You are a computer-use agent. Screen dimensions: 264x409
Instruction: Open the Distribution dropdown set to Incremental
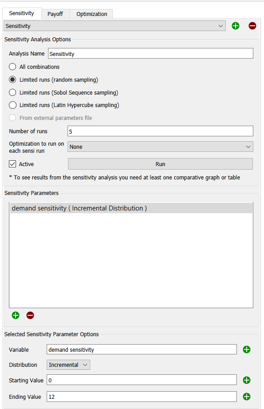click(68, 365)
